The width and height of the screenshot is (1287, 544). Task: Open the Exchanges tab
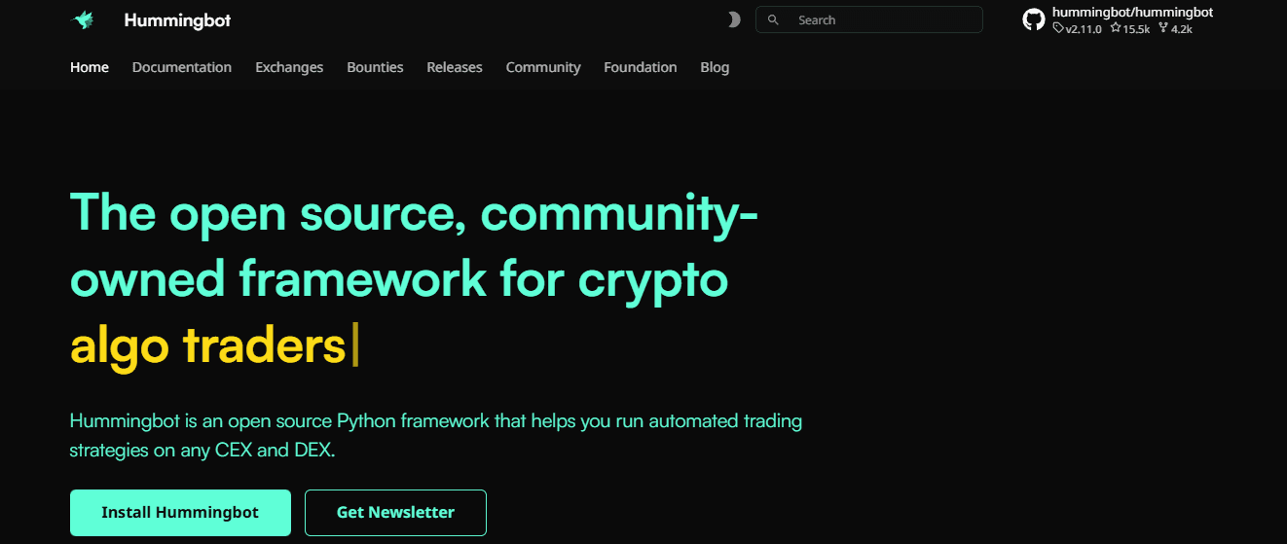tap(289, 67)
